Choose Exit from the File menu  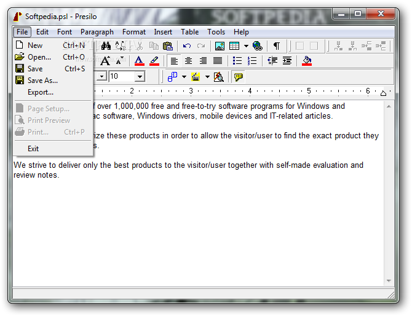click(53, 149)
